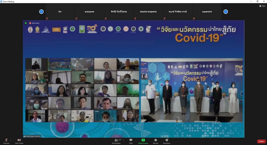
Task: Click the red Leave button
Action: point(261,141)
